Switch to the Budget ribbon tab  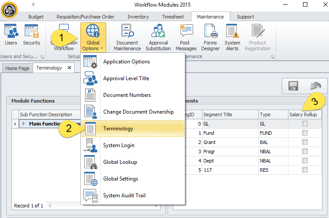point(36,17)
